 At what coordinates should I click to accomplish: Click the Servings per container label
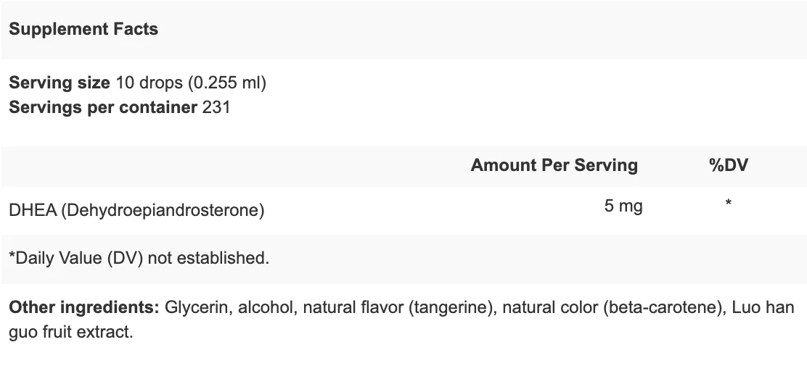[103, 107]
